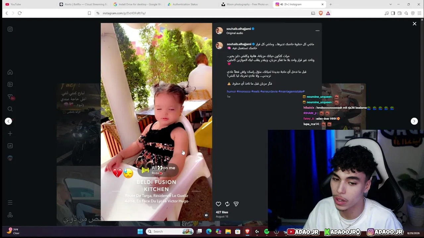Click the Windows taskbar Search box
The image size is (424, 238).
[x=170, y=231]
